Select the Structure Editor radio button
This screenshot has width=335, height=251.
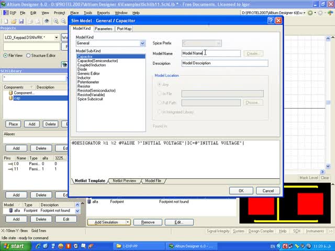point(28,55)
